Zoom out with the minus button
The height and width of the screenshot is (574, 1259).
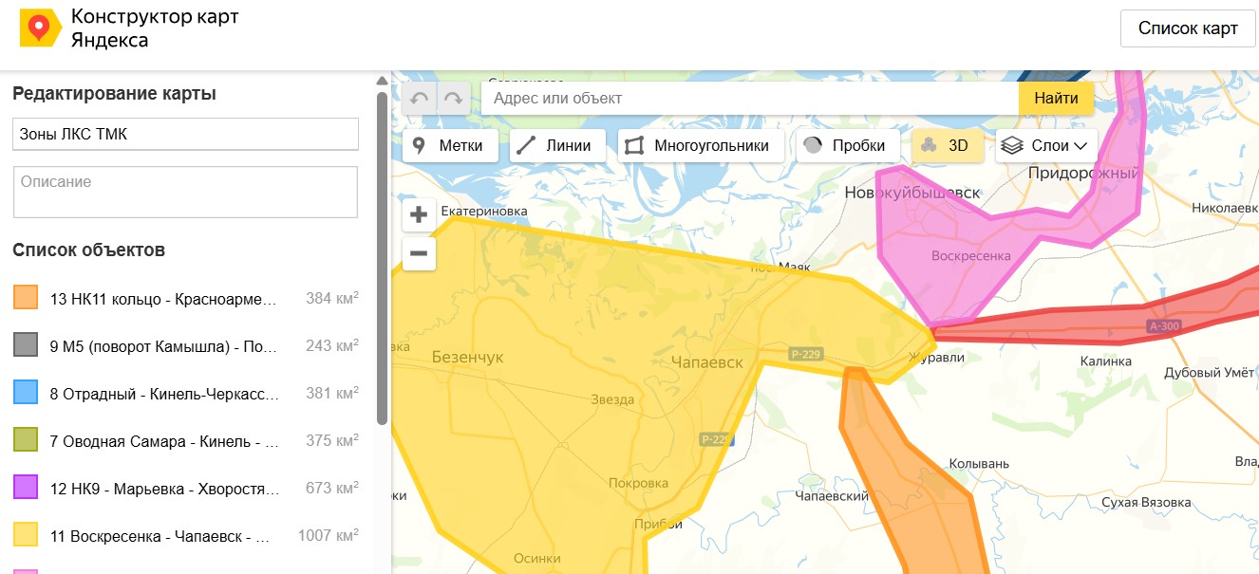pyautogui.click(x=419, y=253)
